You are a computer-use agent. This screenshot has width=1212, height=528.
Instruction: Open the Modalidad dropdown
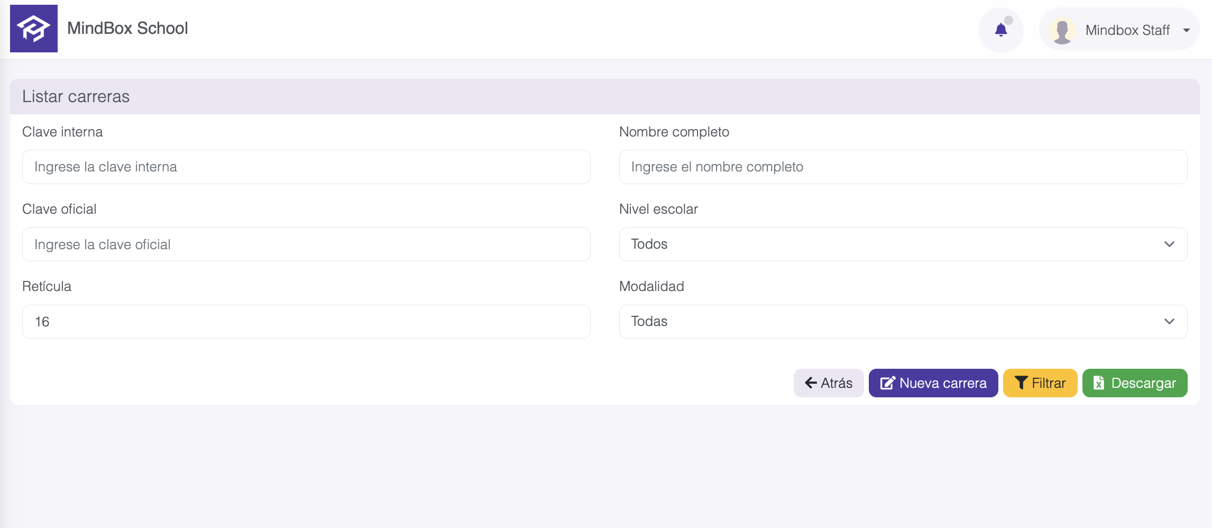point(903,322)
